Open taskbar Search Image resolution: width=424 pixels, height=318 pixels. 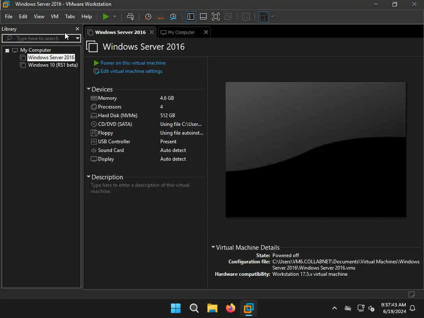point(194,308)
